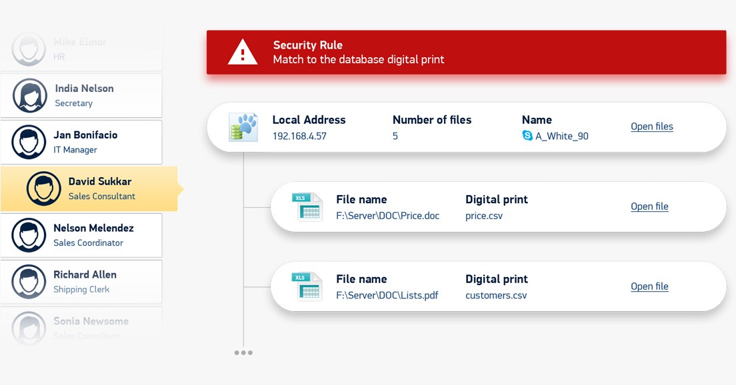Screen dimensions: 736x385
Task: Click the Skype icon beside A_White_90
Action: coord(527,135)
